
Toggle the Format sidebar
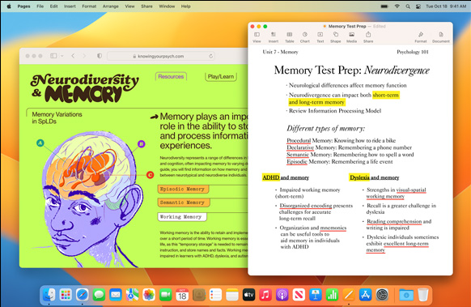tap(421, 37)
